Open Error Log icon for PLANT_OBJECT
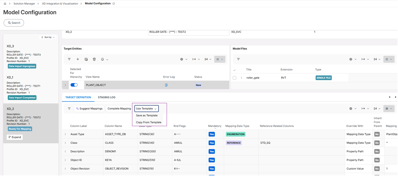The height and width of the screenshot is (176, 398). pyautogui.click(x=166, y=85)
